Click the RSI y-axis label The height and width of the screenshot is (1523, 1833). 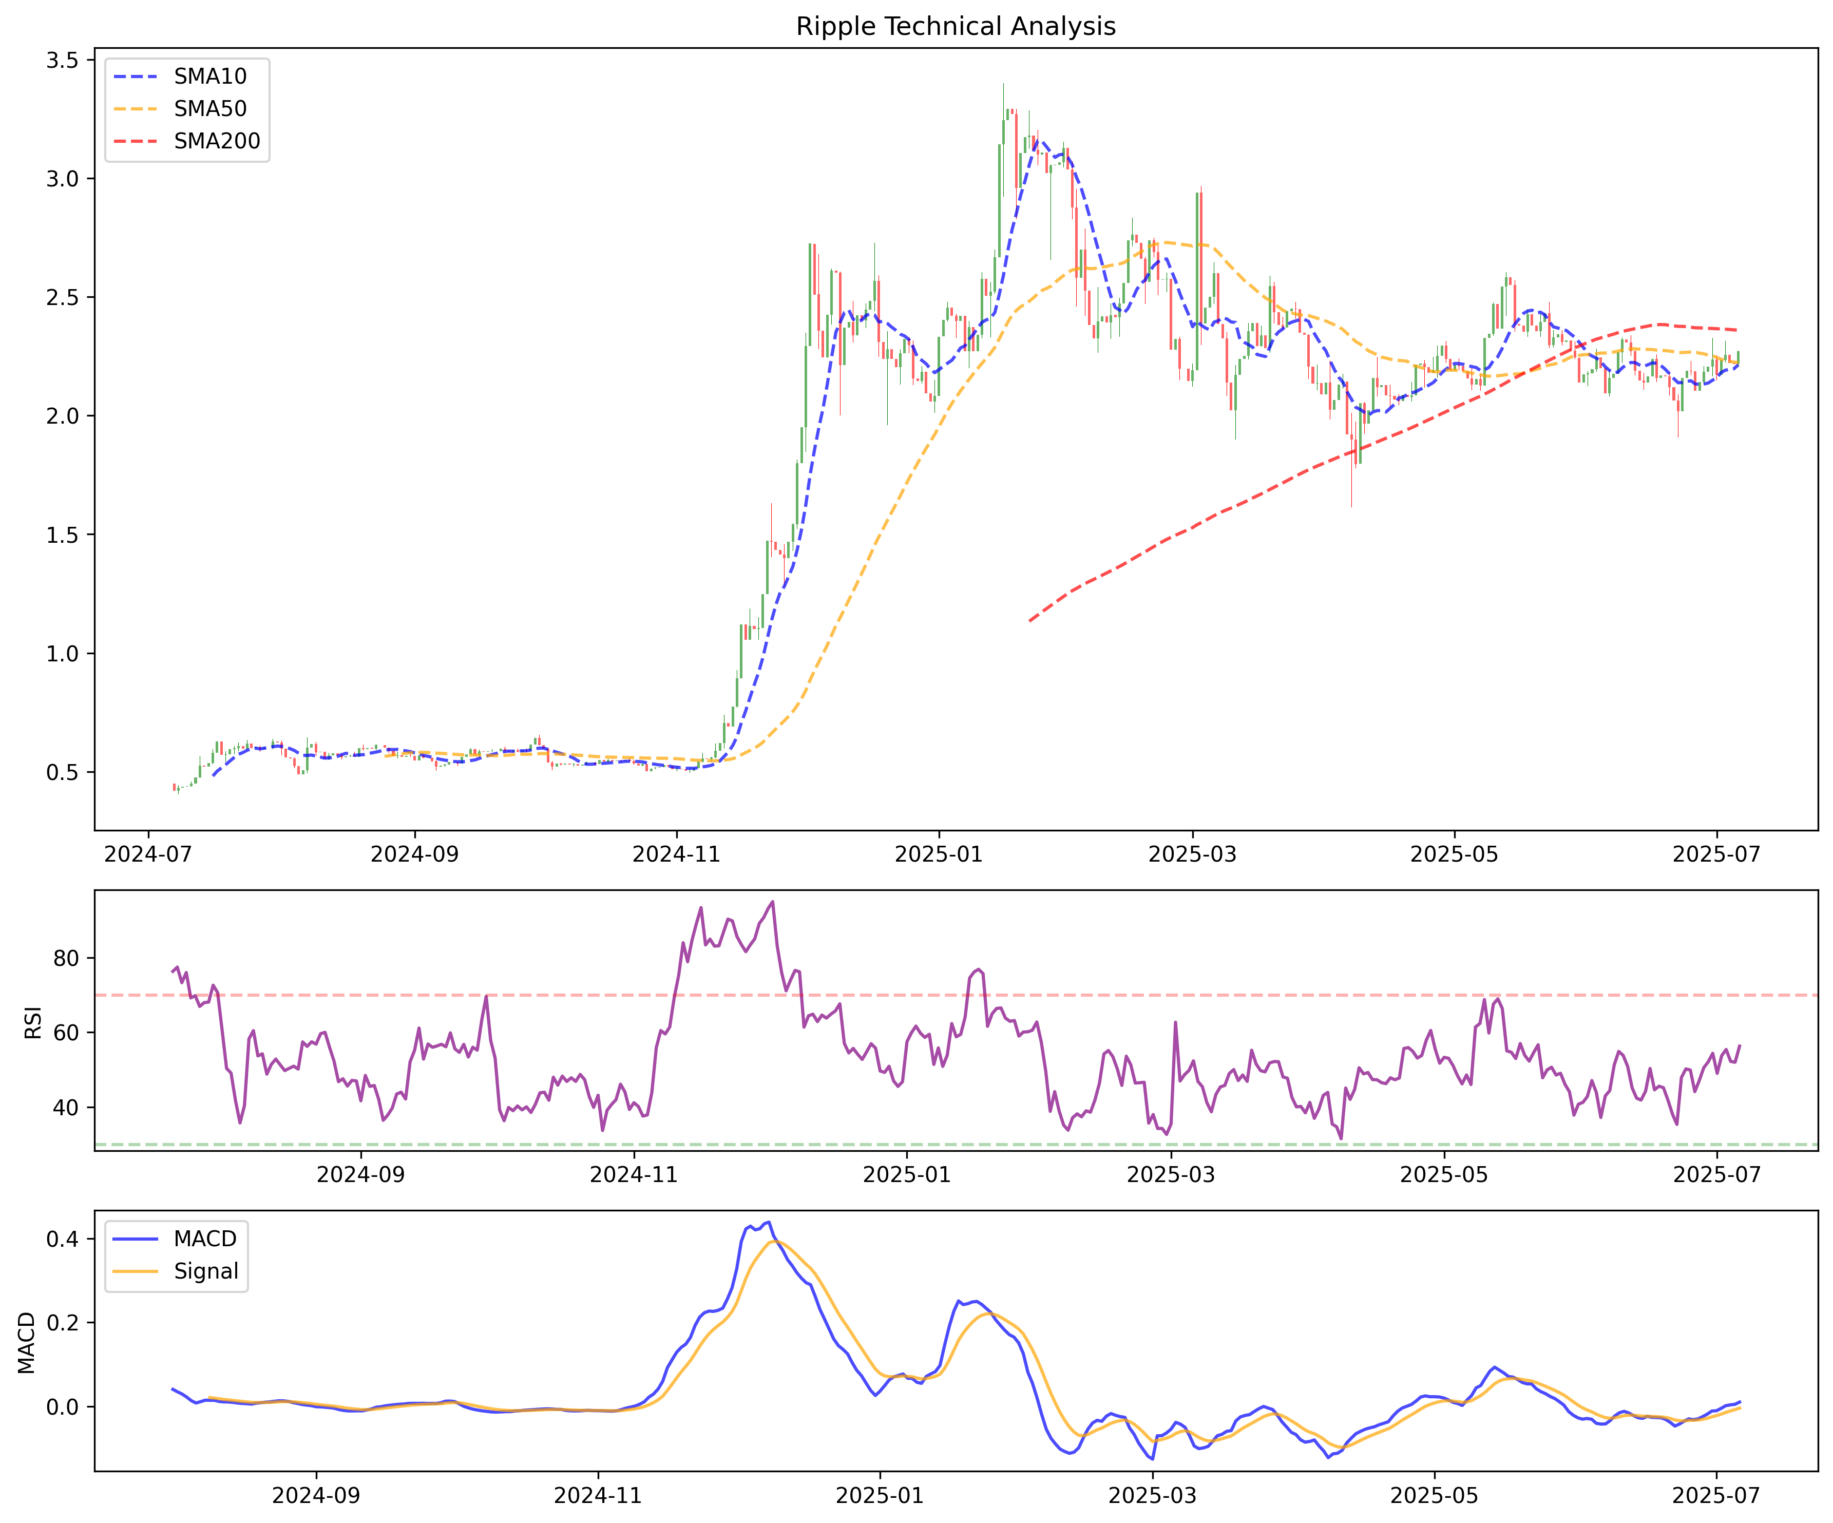33,1022
